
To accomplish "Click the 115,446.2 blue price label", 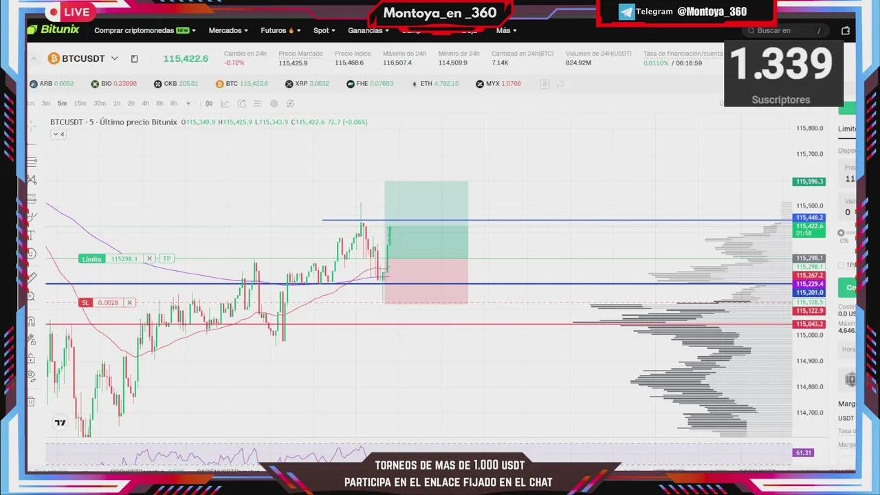I will pyautogui.click(x=809, y=217).
